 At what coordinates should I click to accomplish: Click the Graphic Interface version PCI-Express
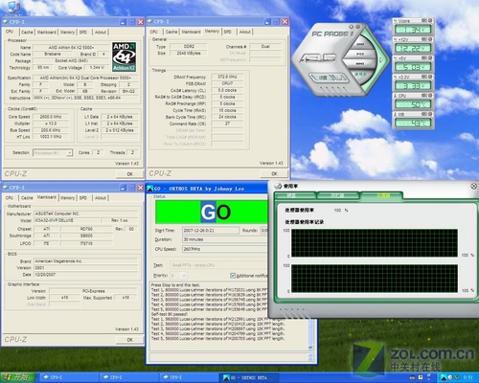tap(94, 291)
